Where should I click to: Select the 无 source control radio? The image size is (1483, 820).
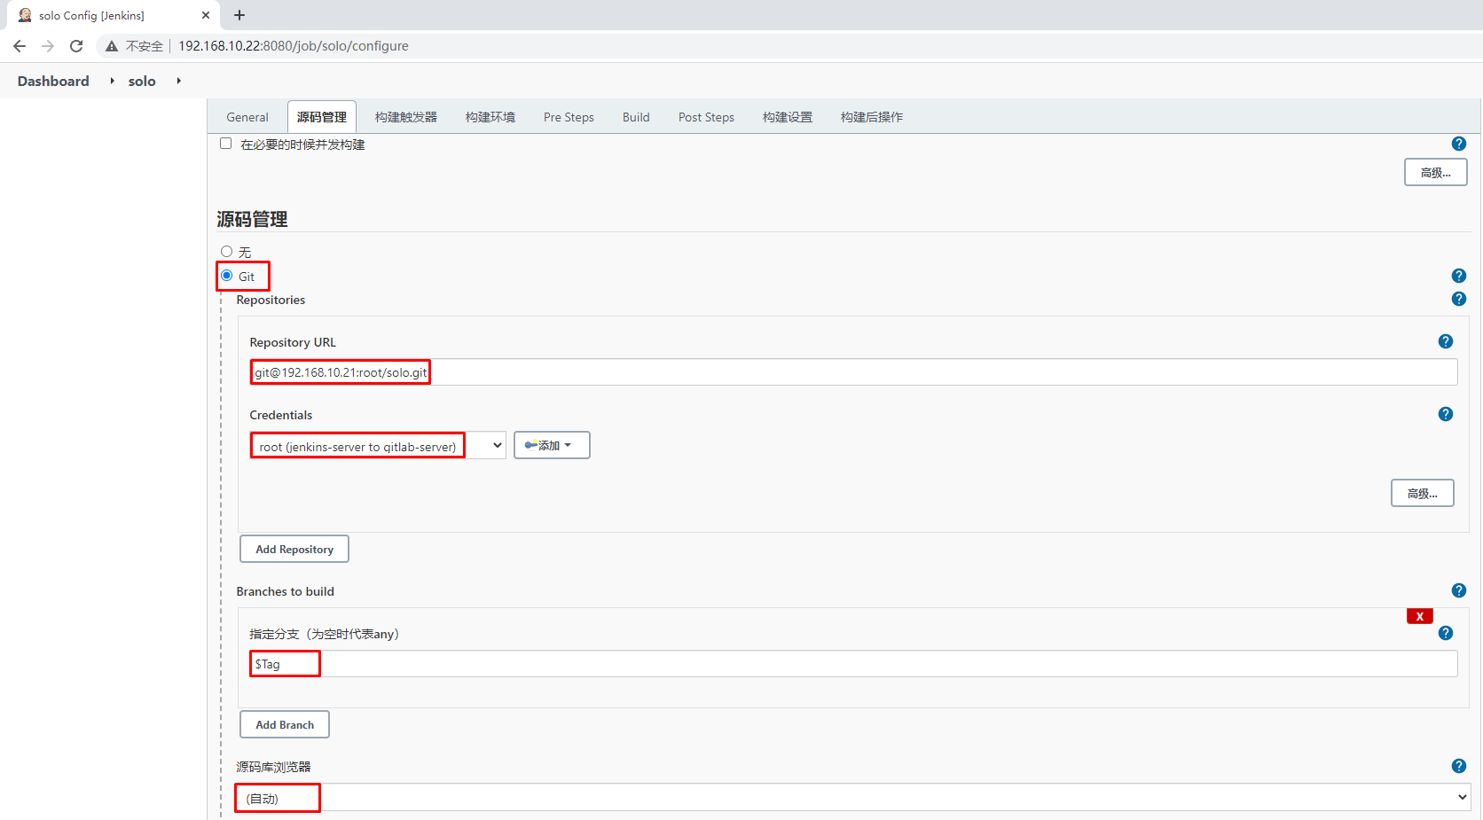tap(227, 252)
